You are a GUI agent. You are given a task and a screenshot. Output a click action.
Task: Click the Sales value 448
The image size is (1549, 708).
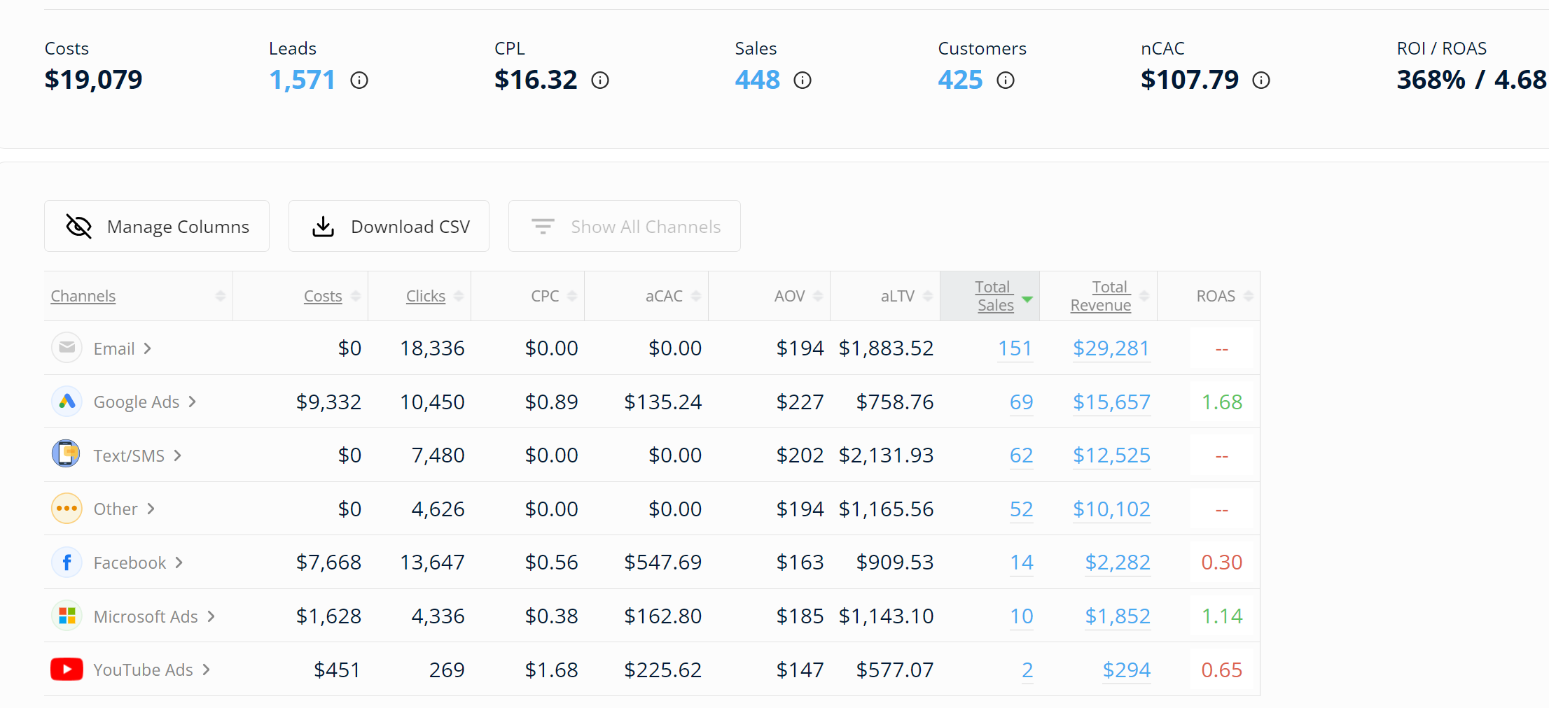[758, 80]
